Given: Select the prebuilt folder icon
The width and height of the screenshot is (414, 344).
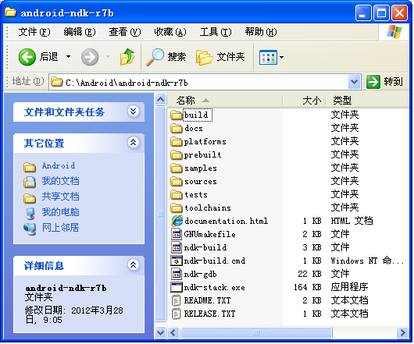Looking at the screenshot, I should pos(177,154).
